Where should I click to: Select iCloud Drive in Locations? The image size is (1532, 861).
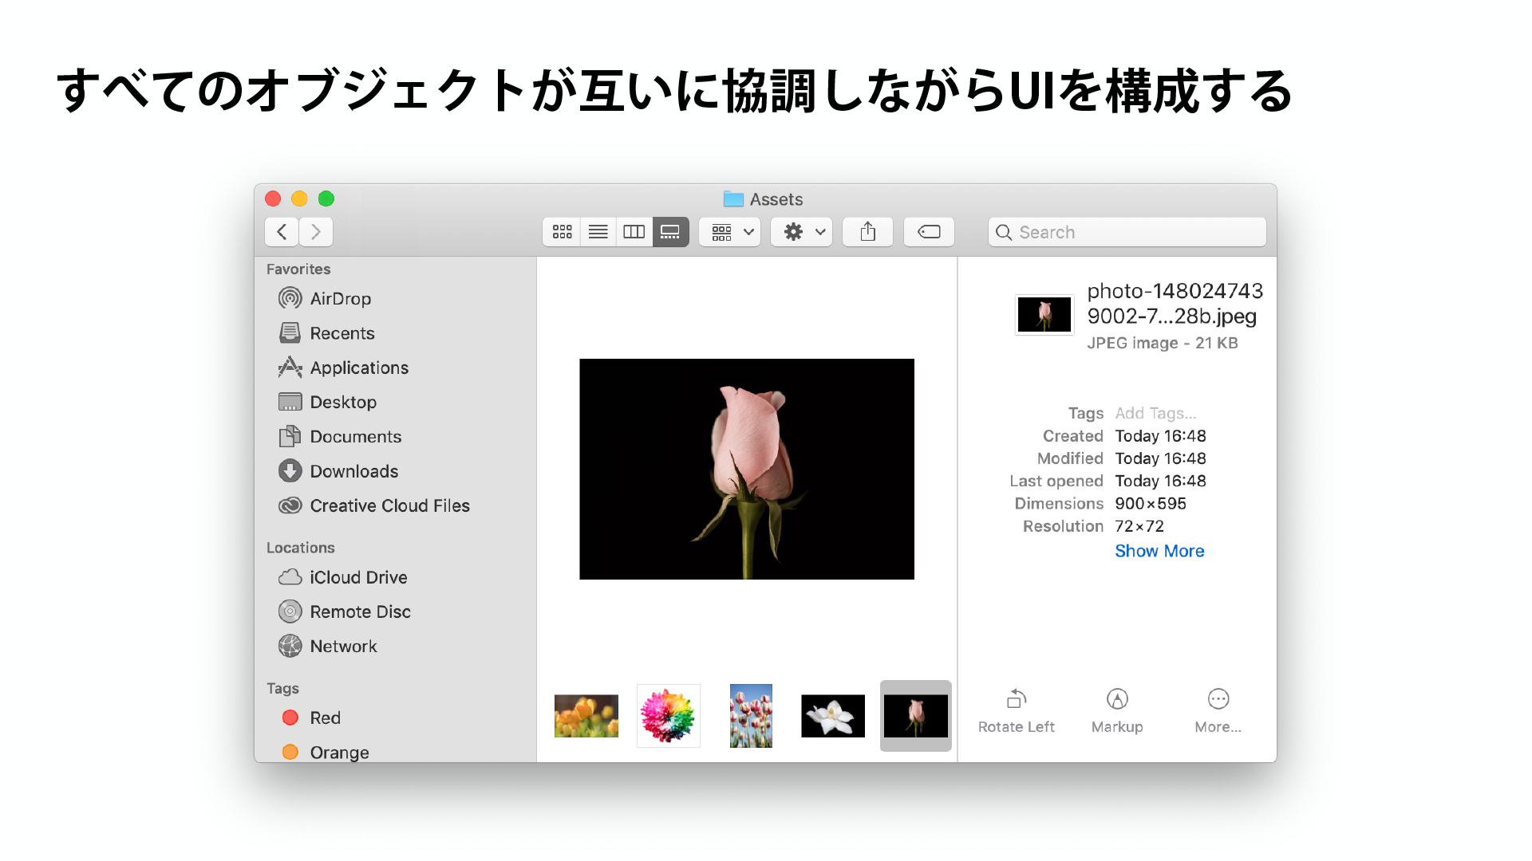tap(357, 577)
